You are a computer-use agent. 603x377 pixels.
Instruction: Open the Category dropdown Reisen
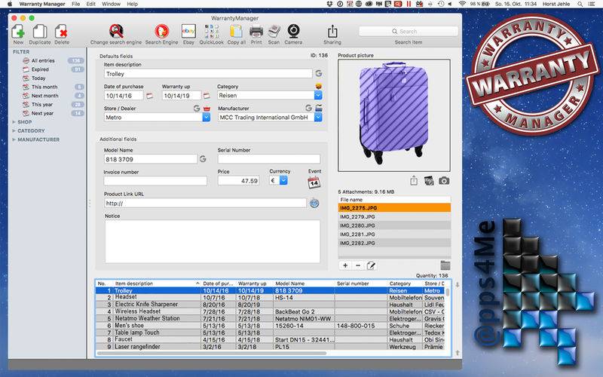click(x=318, y=96)
